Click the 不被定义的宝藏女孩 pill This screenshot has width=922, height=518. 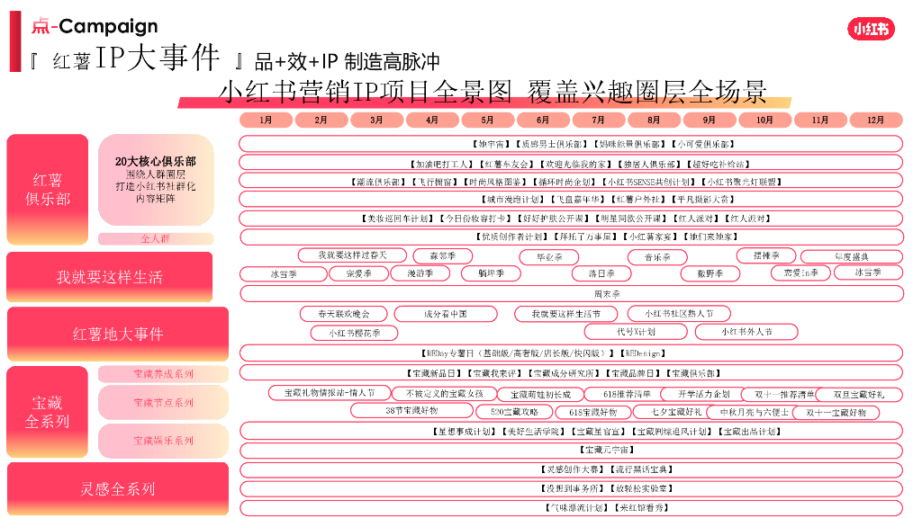(x=445, y=394)
